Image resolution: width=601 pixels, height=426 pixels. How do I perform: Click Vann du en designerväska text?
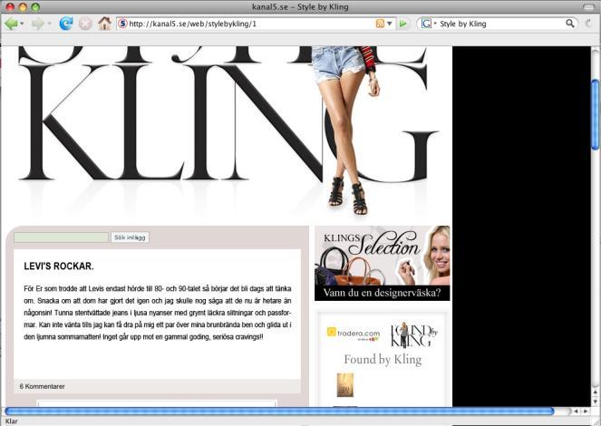coord(383,293)
